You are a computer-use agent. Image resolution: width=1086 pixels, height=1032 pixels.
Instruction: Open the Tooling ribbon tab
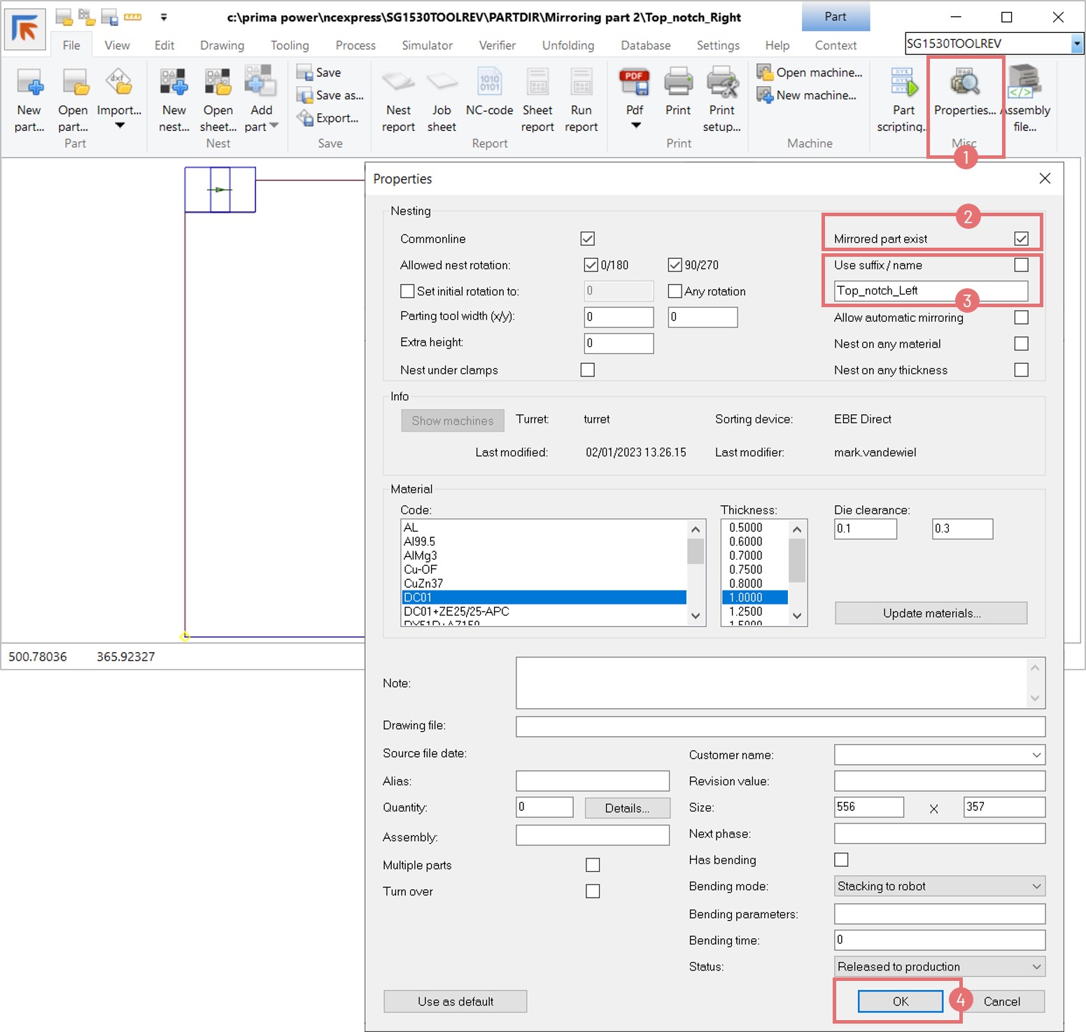(x=290, y=45)
